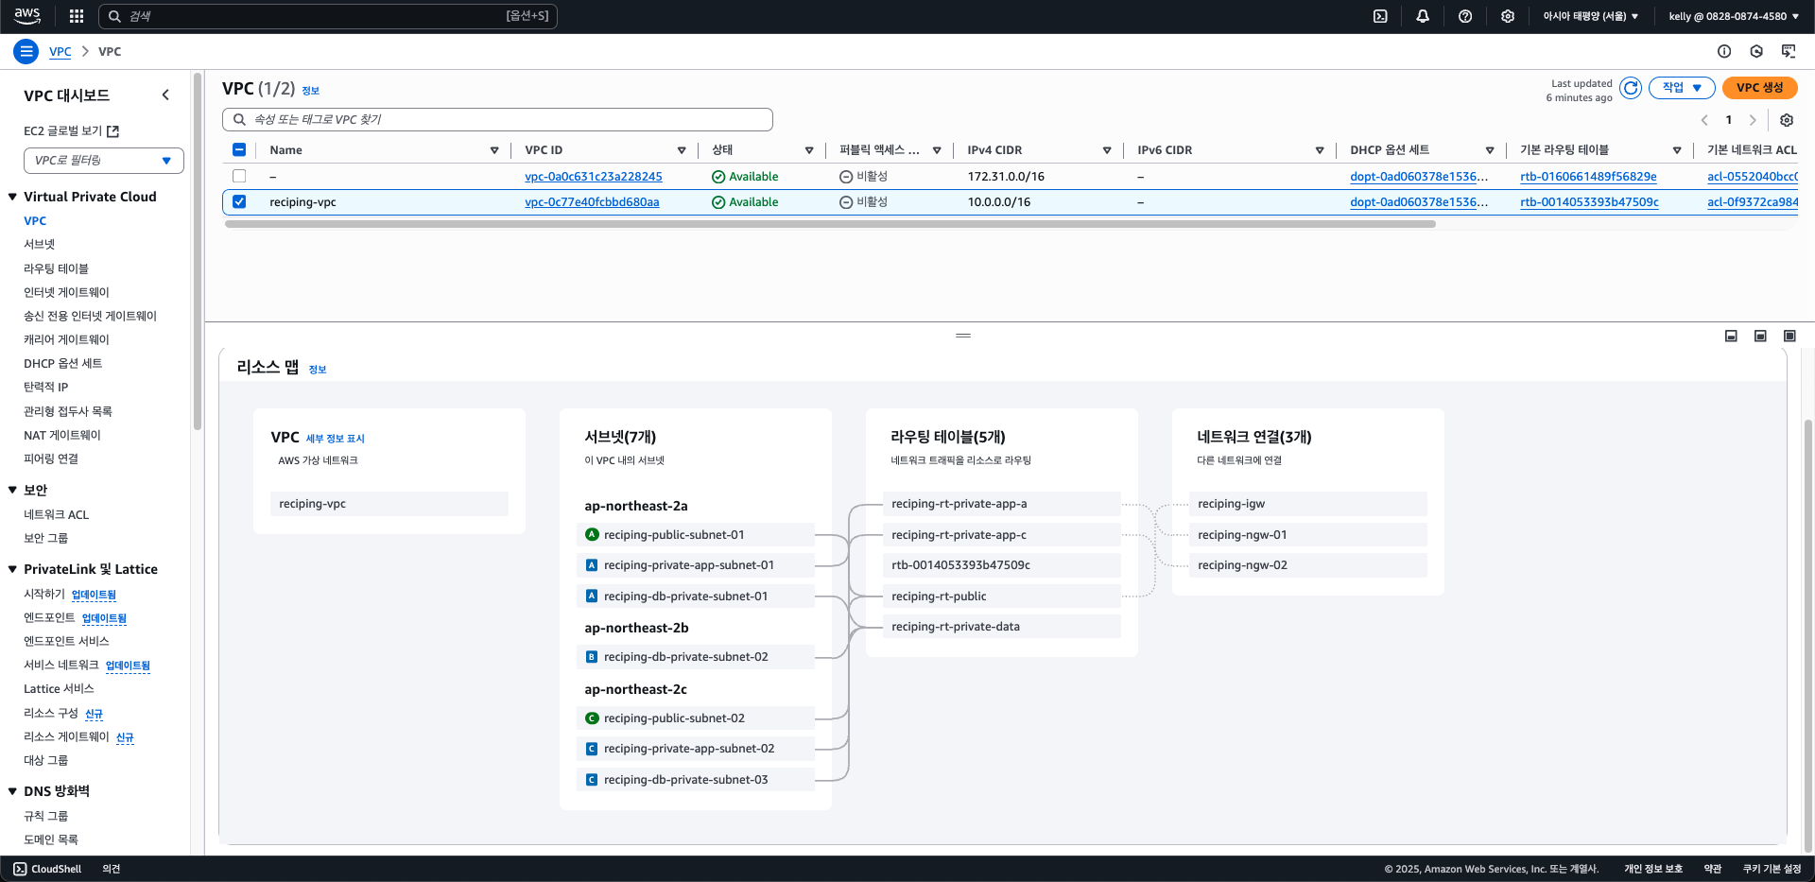
Task: Go to next page of VPC table
Action: point(1753,120)
